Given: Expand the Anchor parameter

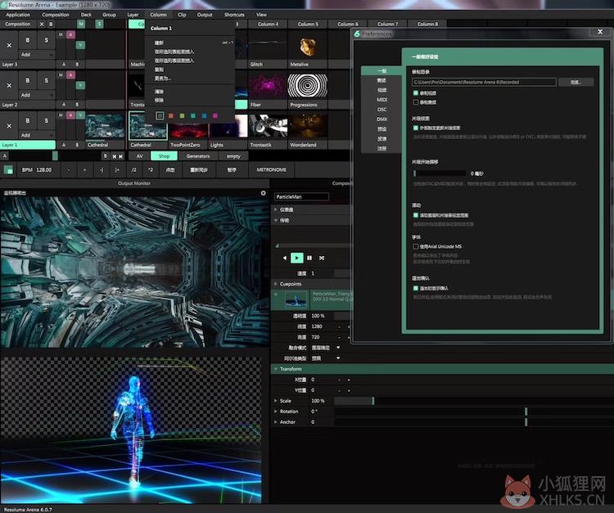Looking at the screenshot, I should (x=276, y=422).
